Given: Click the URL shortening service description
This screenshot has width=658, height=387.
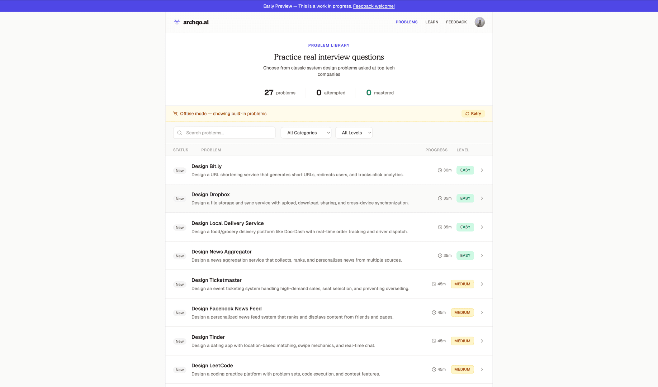Looking at the screenshot, I should 297,175.
